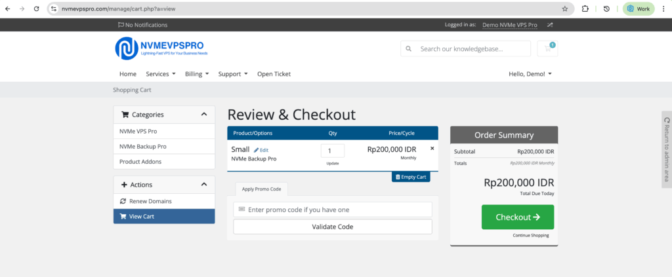Remove the Small product with X icon
This screenshot has width=672, height=277.
pyautogui.click(x=432, y=149)
